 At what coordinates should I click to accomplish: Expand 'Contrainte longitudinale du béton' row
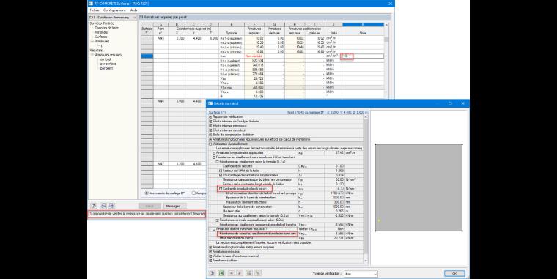pyautogui.click(x=221, y=189)
